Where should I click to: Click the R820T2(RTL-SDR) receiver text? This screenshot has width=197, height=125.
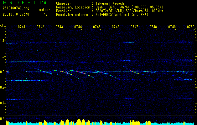[x=129, y=11]
